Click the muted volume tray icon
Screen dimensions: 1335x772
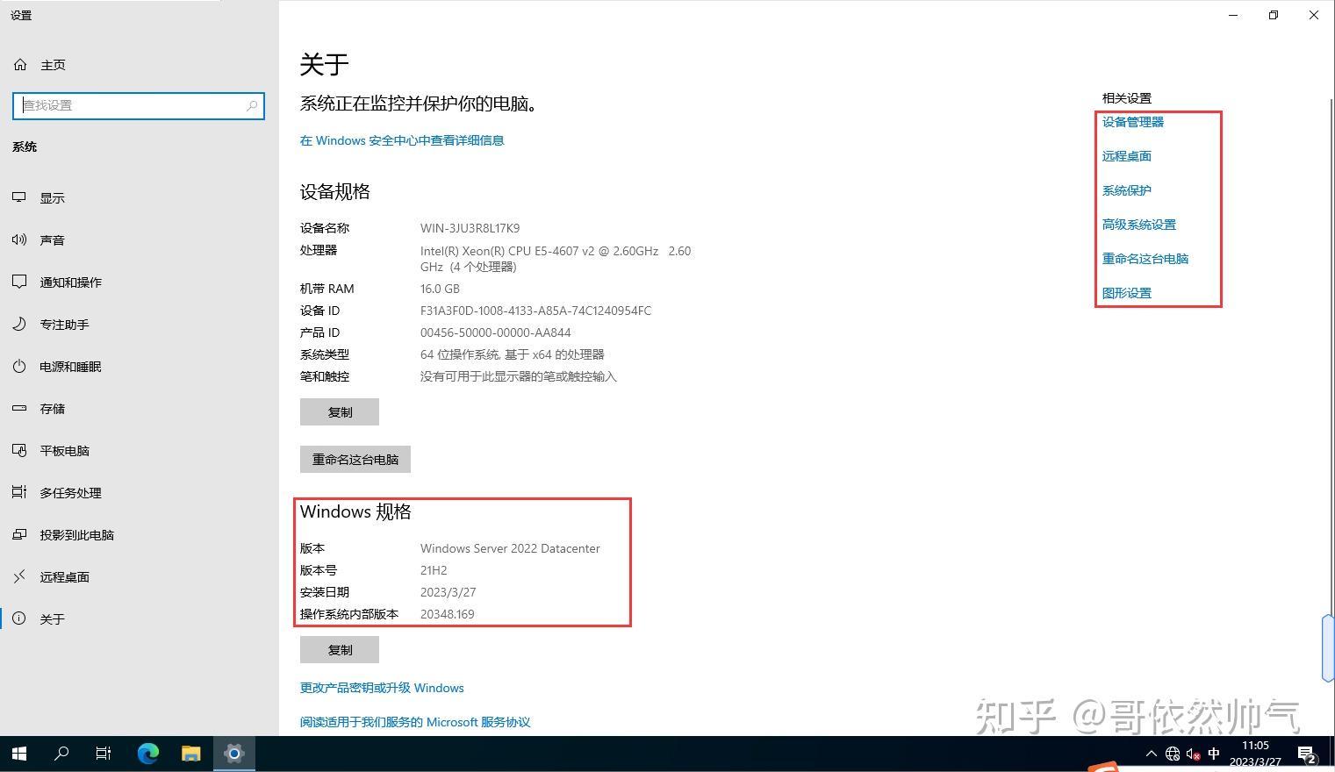click(x=1193, y=754)
